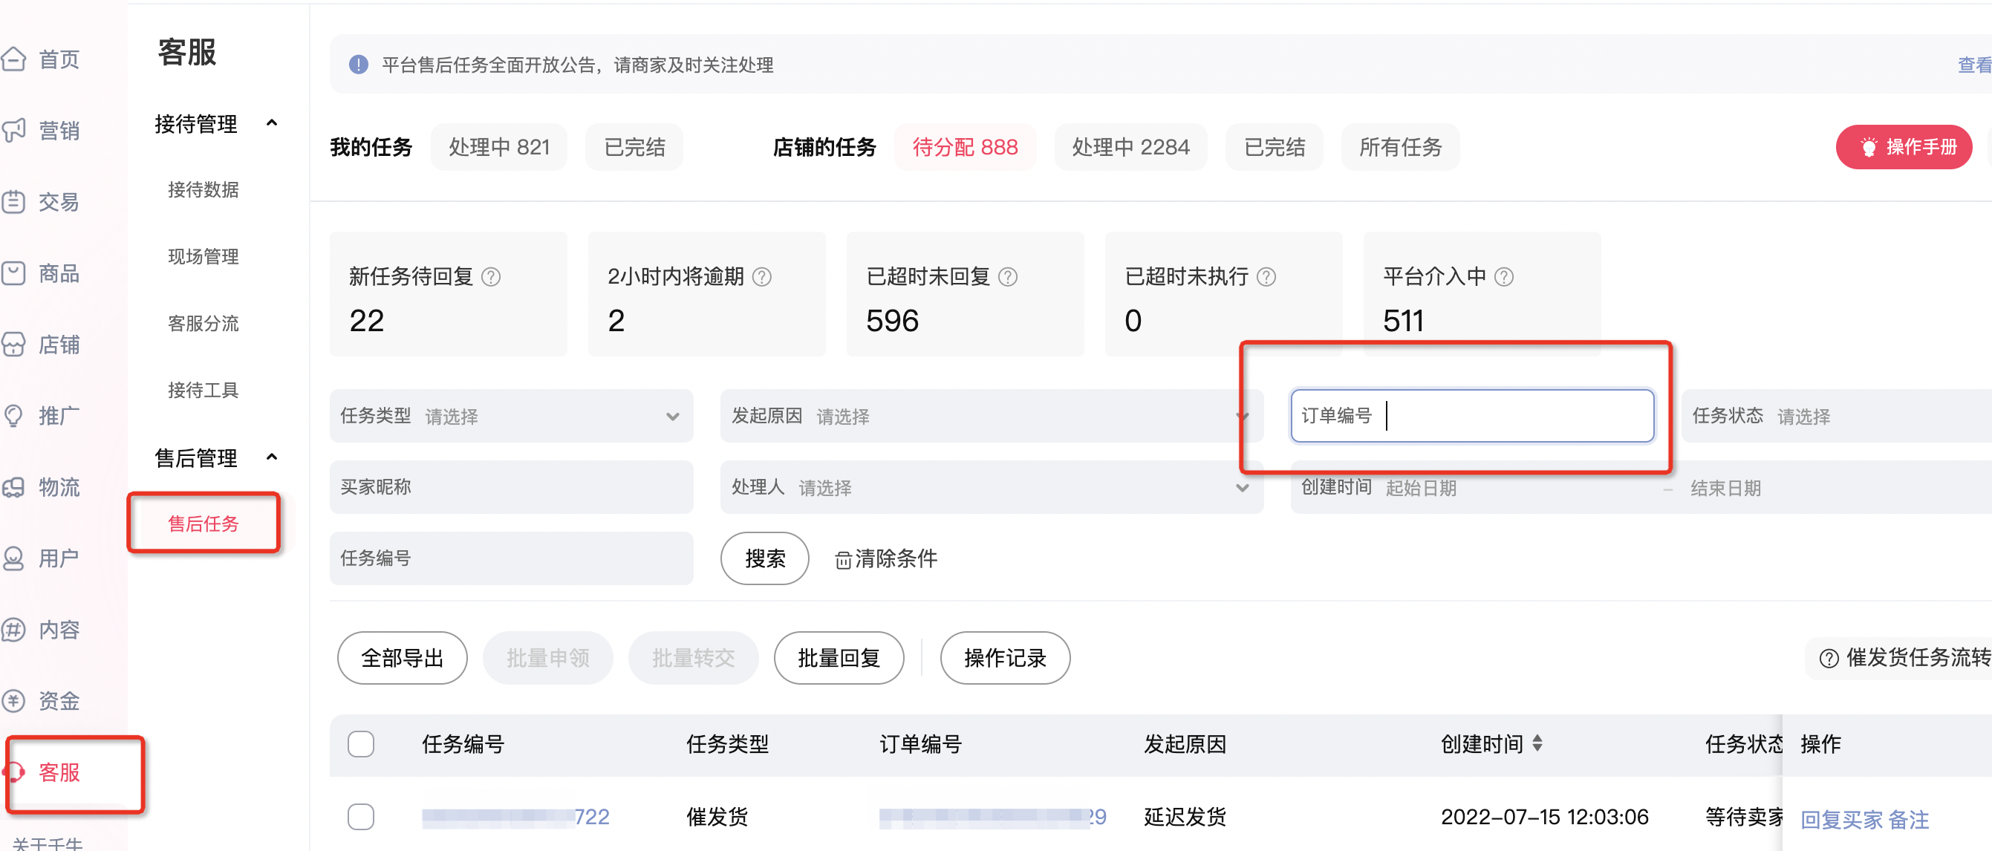1992x851 pixels.
Task: Open the 售后任务 menu item
Action: (203, 524)
